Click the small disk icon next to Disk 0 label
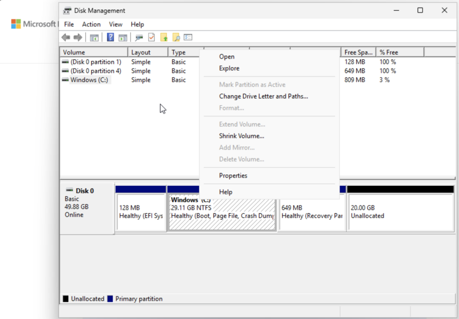459x319 pixels. [69, 190]
